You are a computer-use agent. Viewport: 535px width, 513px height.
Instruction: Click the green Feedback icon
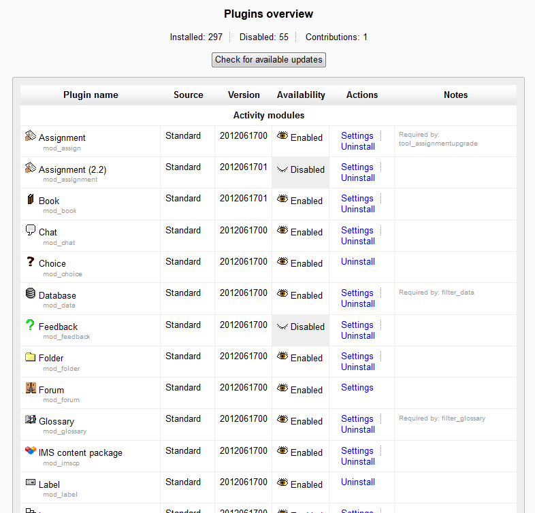point(31,325)
